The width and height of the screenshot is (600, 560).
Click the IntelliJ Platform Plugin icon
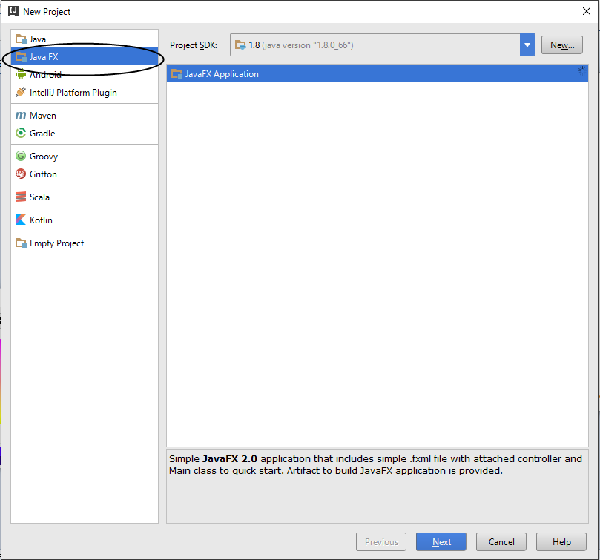pyautogui.click(x=21, y=92)
